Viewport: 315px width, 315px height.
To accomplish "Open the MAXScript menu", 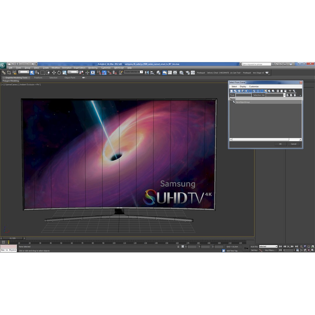I will click(119, 68).
